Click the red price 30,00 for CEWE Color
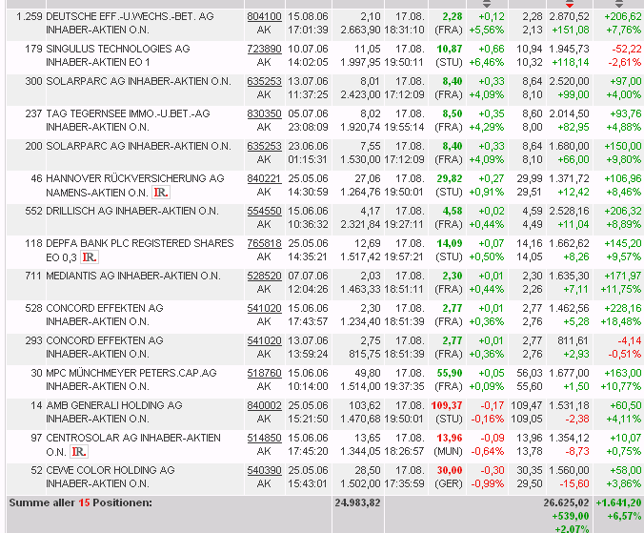644x533 pixels. tap(450, 471)
